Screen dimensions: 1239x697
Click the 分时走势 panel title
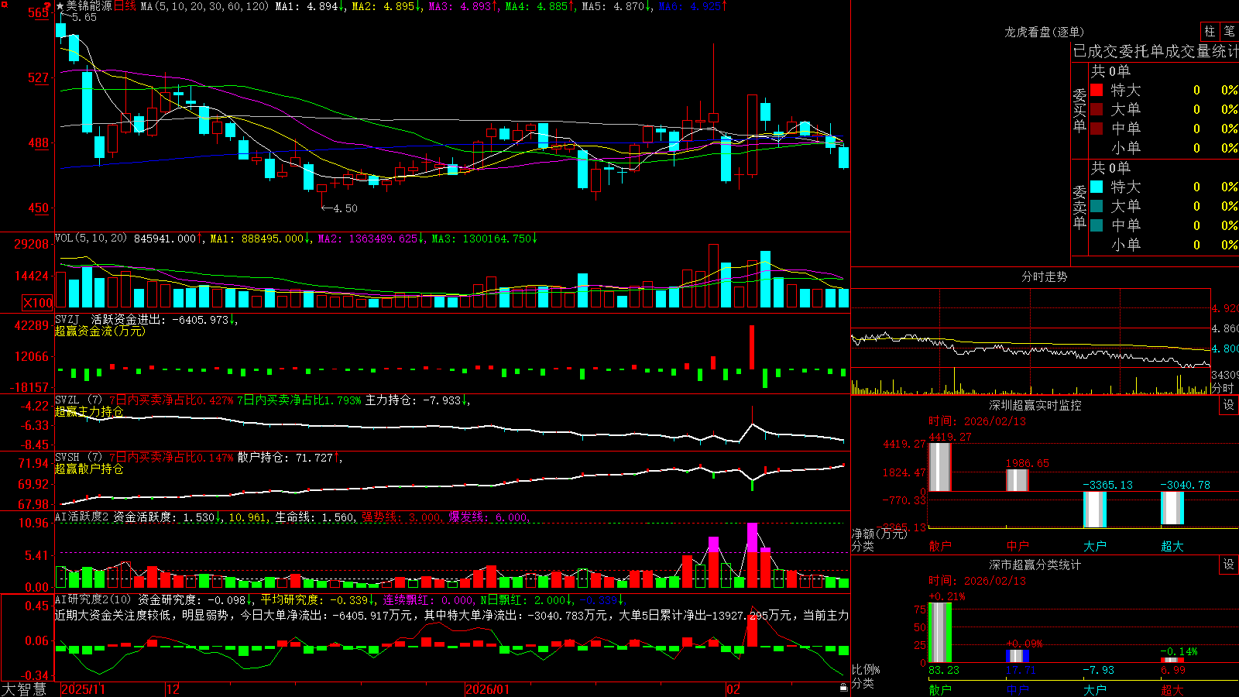pyautogui.click(x=1044, y=276)
